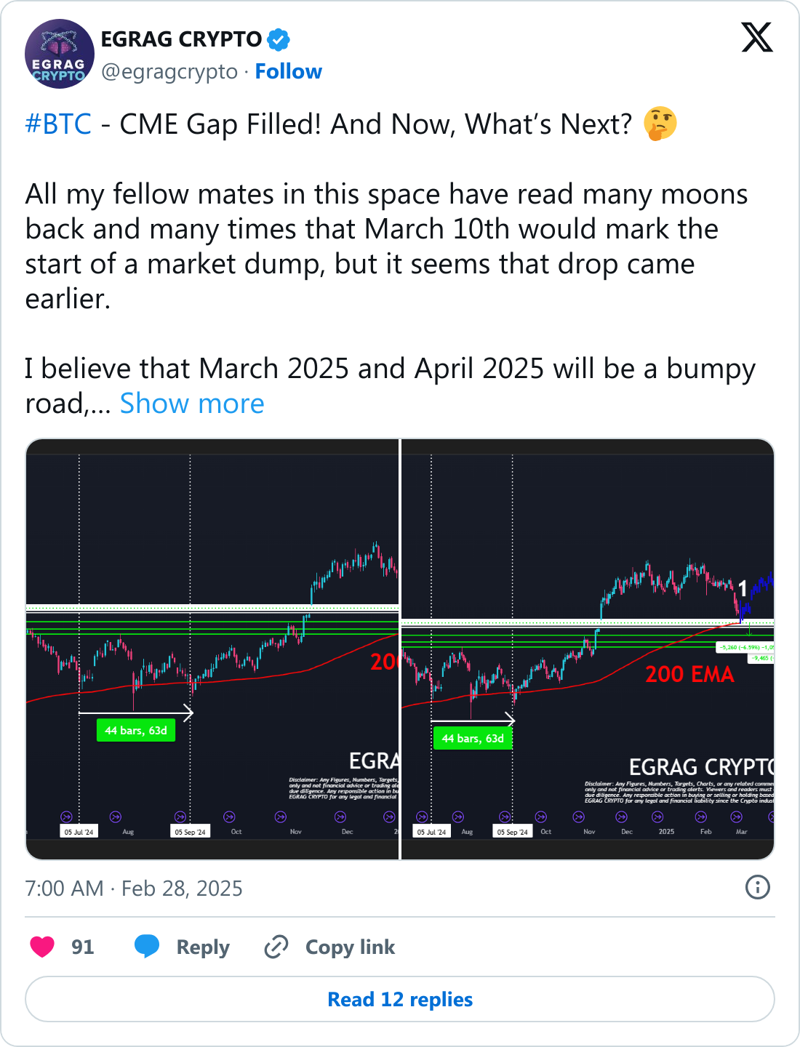This screenshot has height=1047, width=800.
Task: Click the reply speech bubble icon
Action: point(147,947)
